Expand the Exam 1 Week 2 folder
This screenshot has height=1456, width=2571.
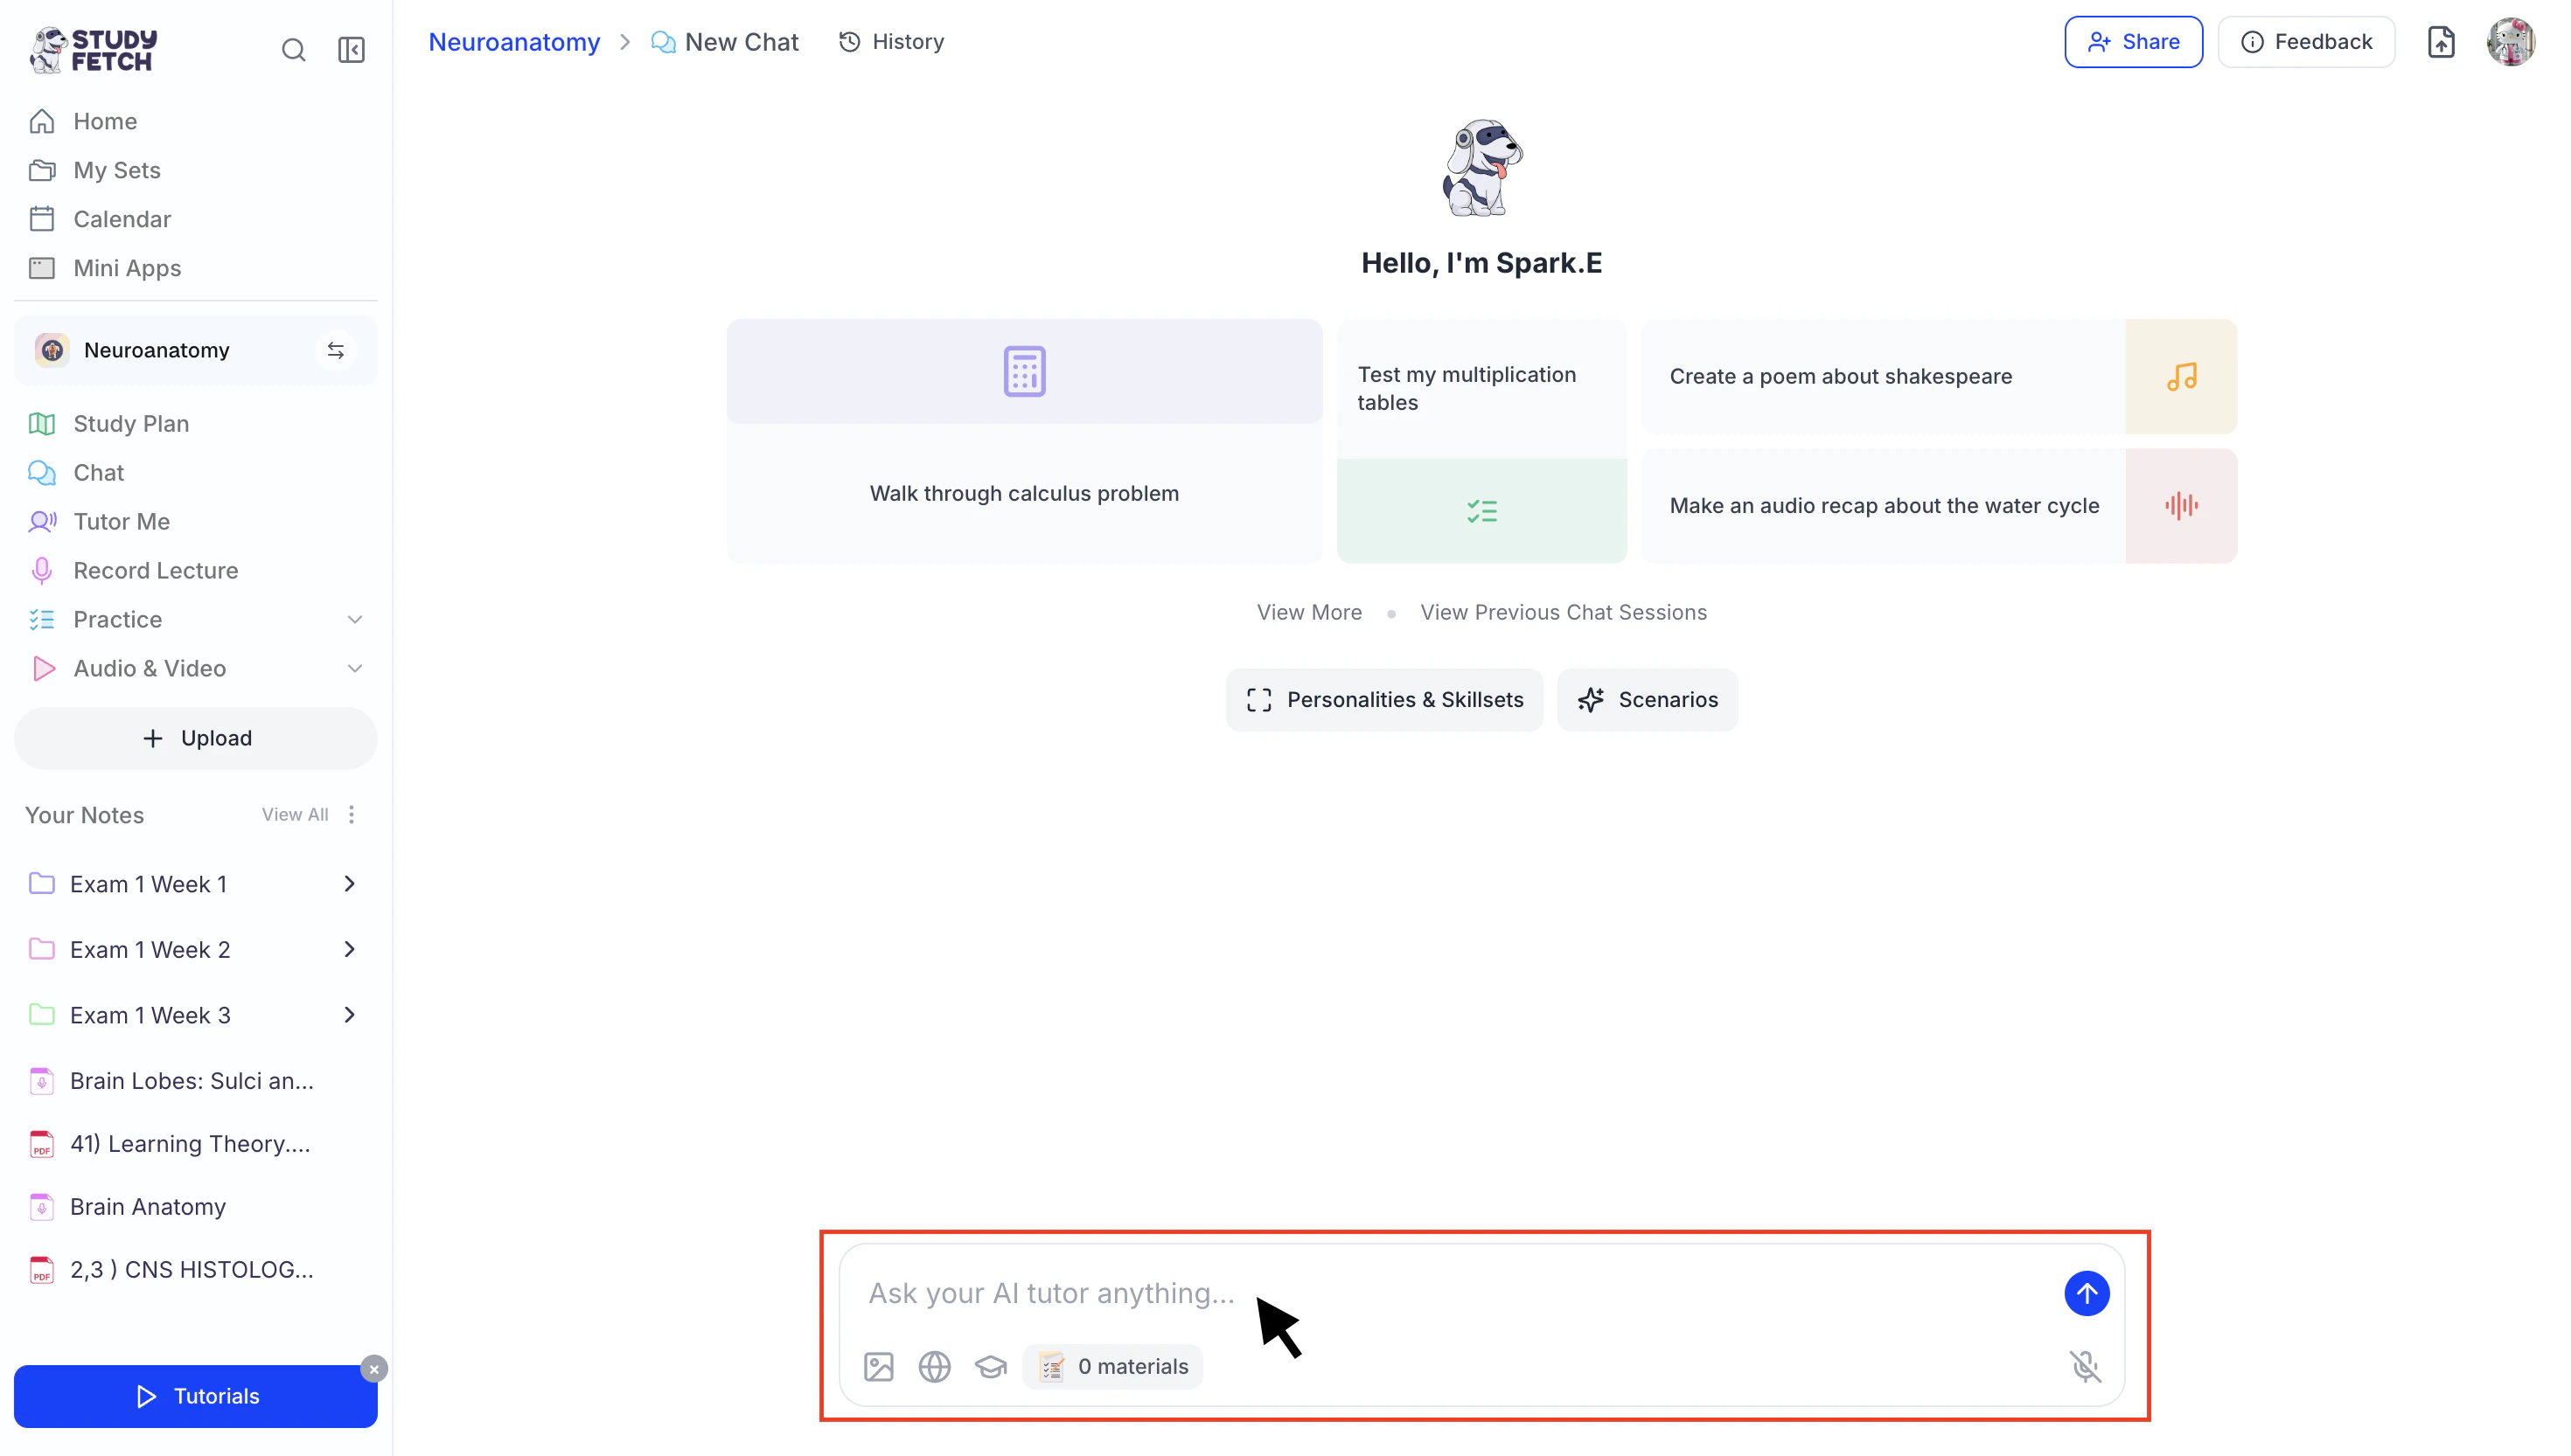pyautogui.click(x=349, y=949)
